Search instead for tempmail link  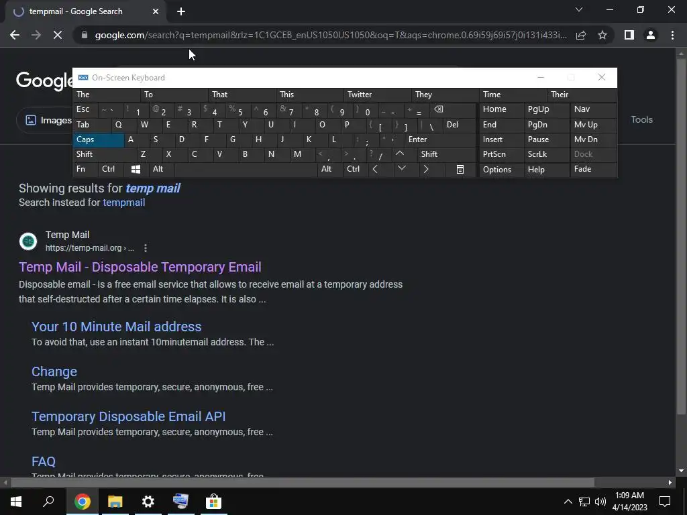tap(124, 203)
